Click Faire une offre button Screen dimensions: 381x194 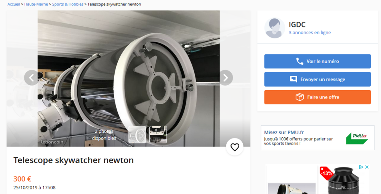(317, 97)
